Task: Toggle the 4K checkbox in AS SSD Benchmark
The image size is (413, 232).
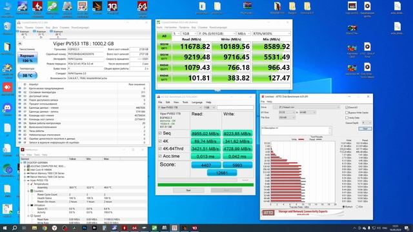Action: pyautogui.click(x=160, y=141)
